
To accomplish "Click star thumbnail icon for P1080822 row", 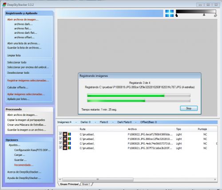I will click(65, 134).
